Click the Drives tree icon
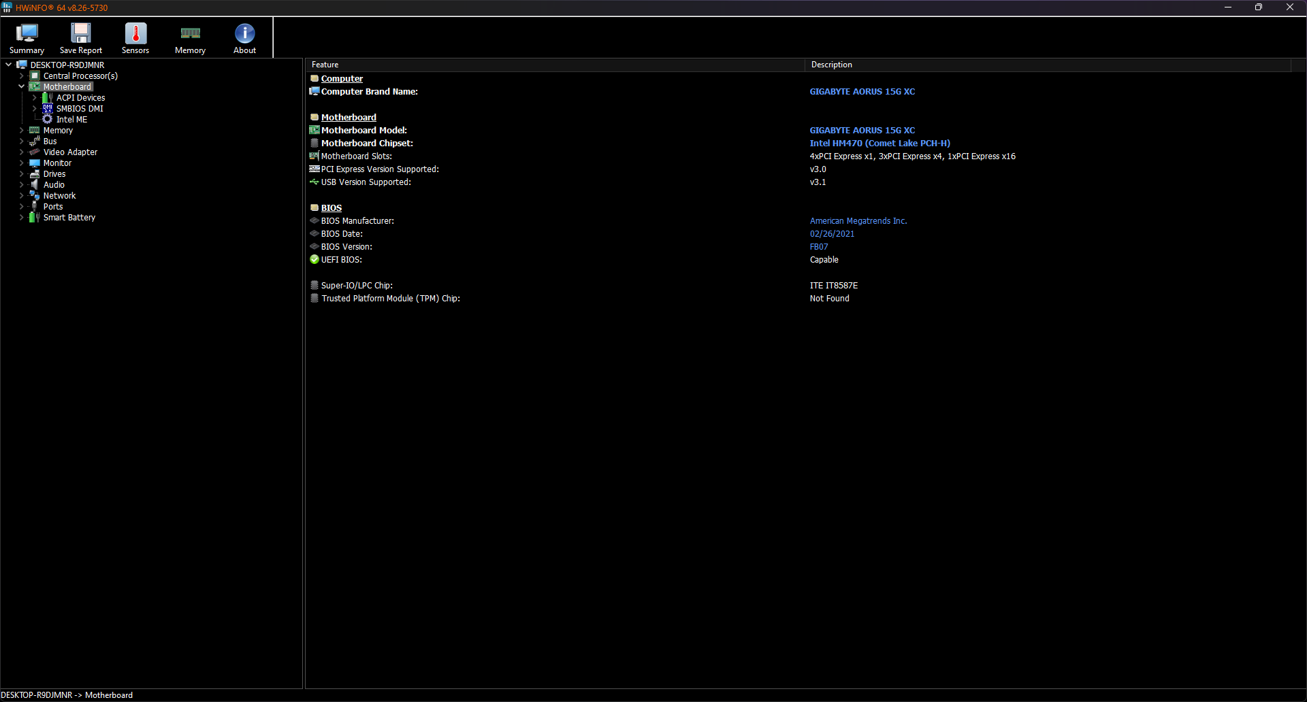 pyautogui.click(x=35, y=174)
